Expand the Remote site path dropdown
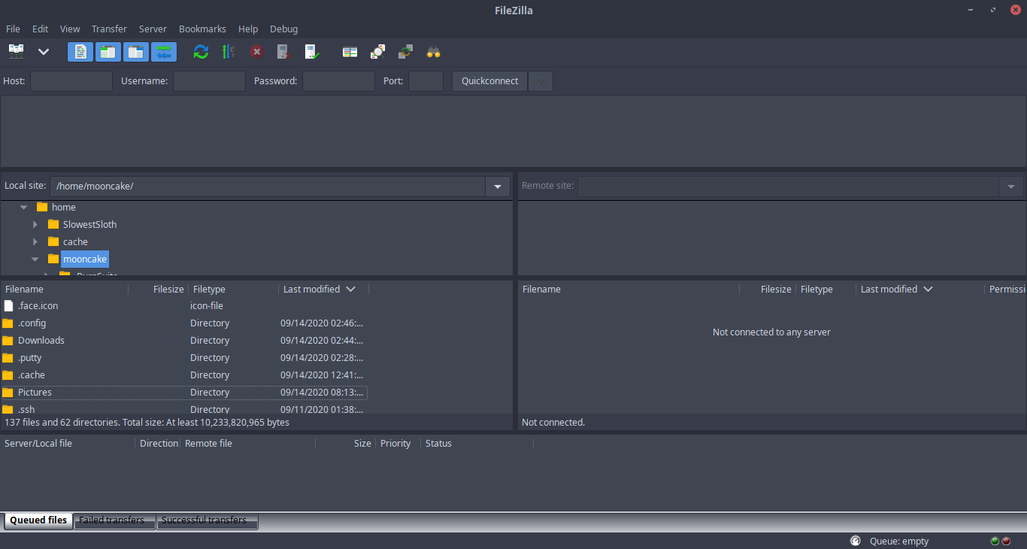The image size is (1027, 549). pos(1011,186)
